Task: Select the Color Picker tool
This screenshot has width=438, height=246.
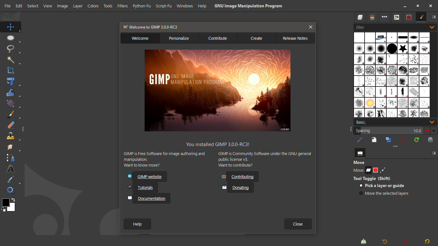Action: coord(11,179)
